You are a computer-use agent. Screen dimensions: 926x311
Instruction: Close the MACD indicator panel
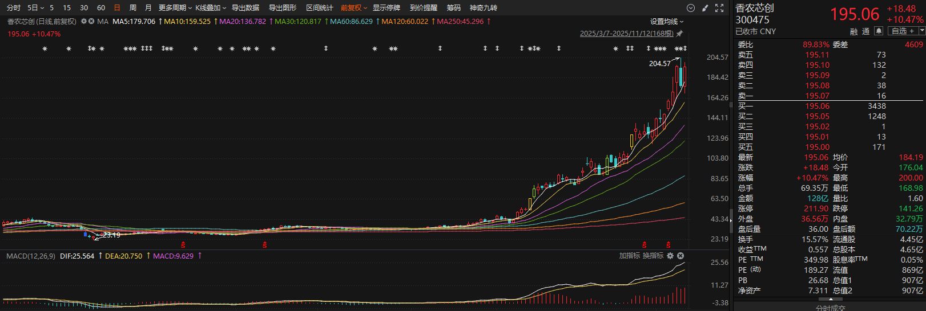[680, 256]
